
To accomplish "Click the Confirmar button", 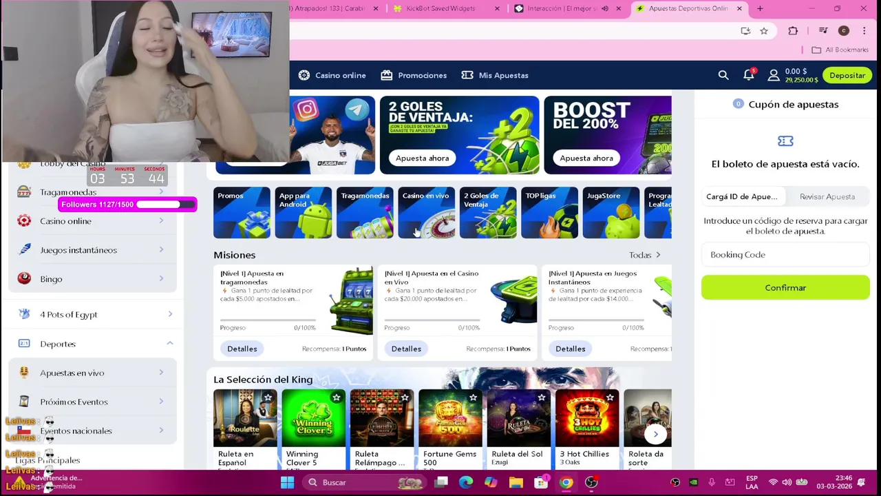I will pyautogui.click(x=785, y=287).
